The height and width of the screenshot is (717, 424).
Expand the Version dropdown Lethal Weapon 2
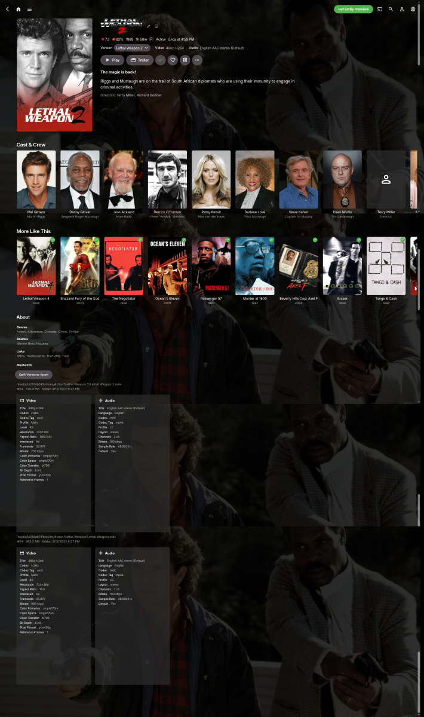pos(132,47)
